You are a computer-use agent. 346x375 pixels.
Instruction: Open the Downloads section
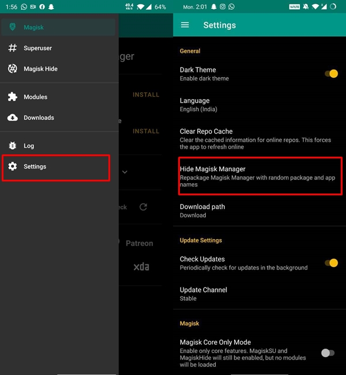coord(59,118)
